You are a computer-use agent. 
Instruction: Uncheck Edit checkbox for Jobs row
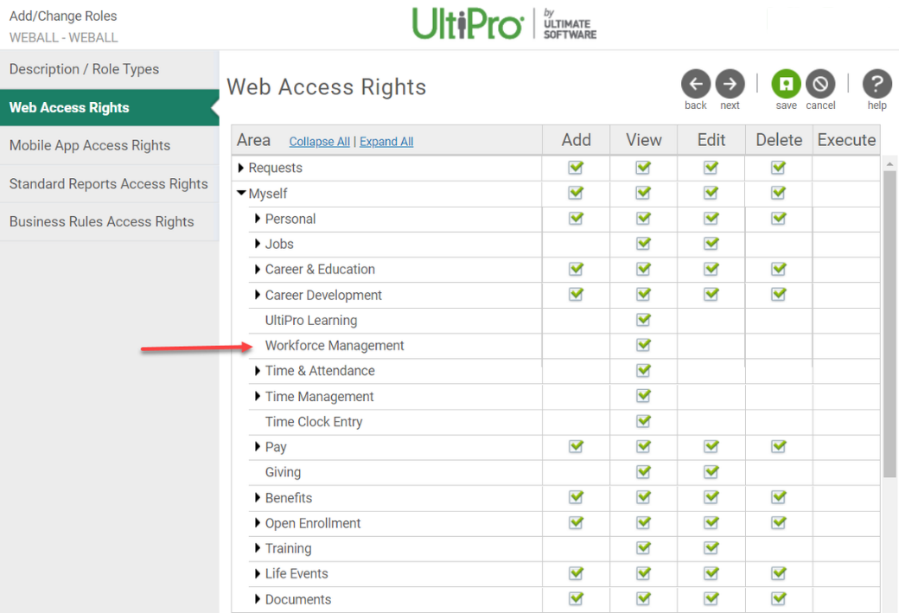click(x=711, y=245)
